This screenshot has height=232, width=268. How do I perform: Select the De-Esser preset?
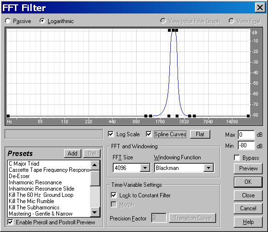[x=19, y=176]
